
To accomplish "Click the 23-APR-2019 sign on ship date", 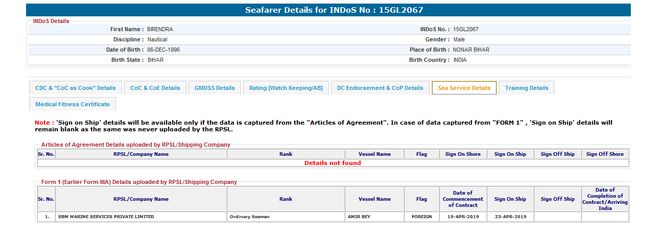I will pyautogui.click(x=510, y=217).
